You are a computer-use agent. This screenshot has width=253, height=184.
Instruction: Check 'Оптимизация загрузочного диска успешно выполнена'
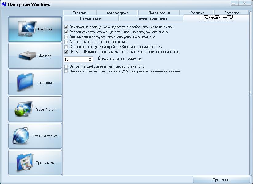pos(66,37)
